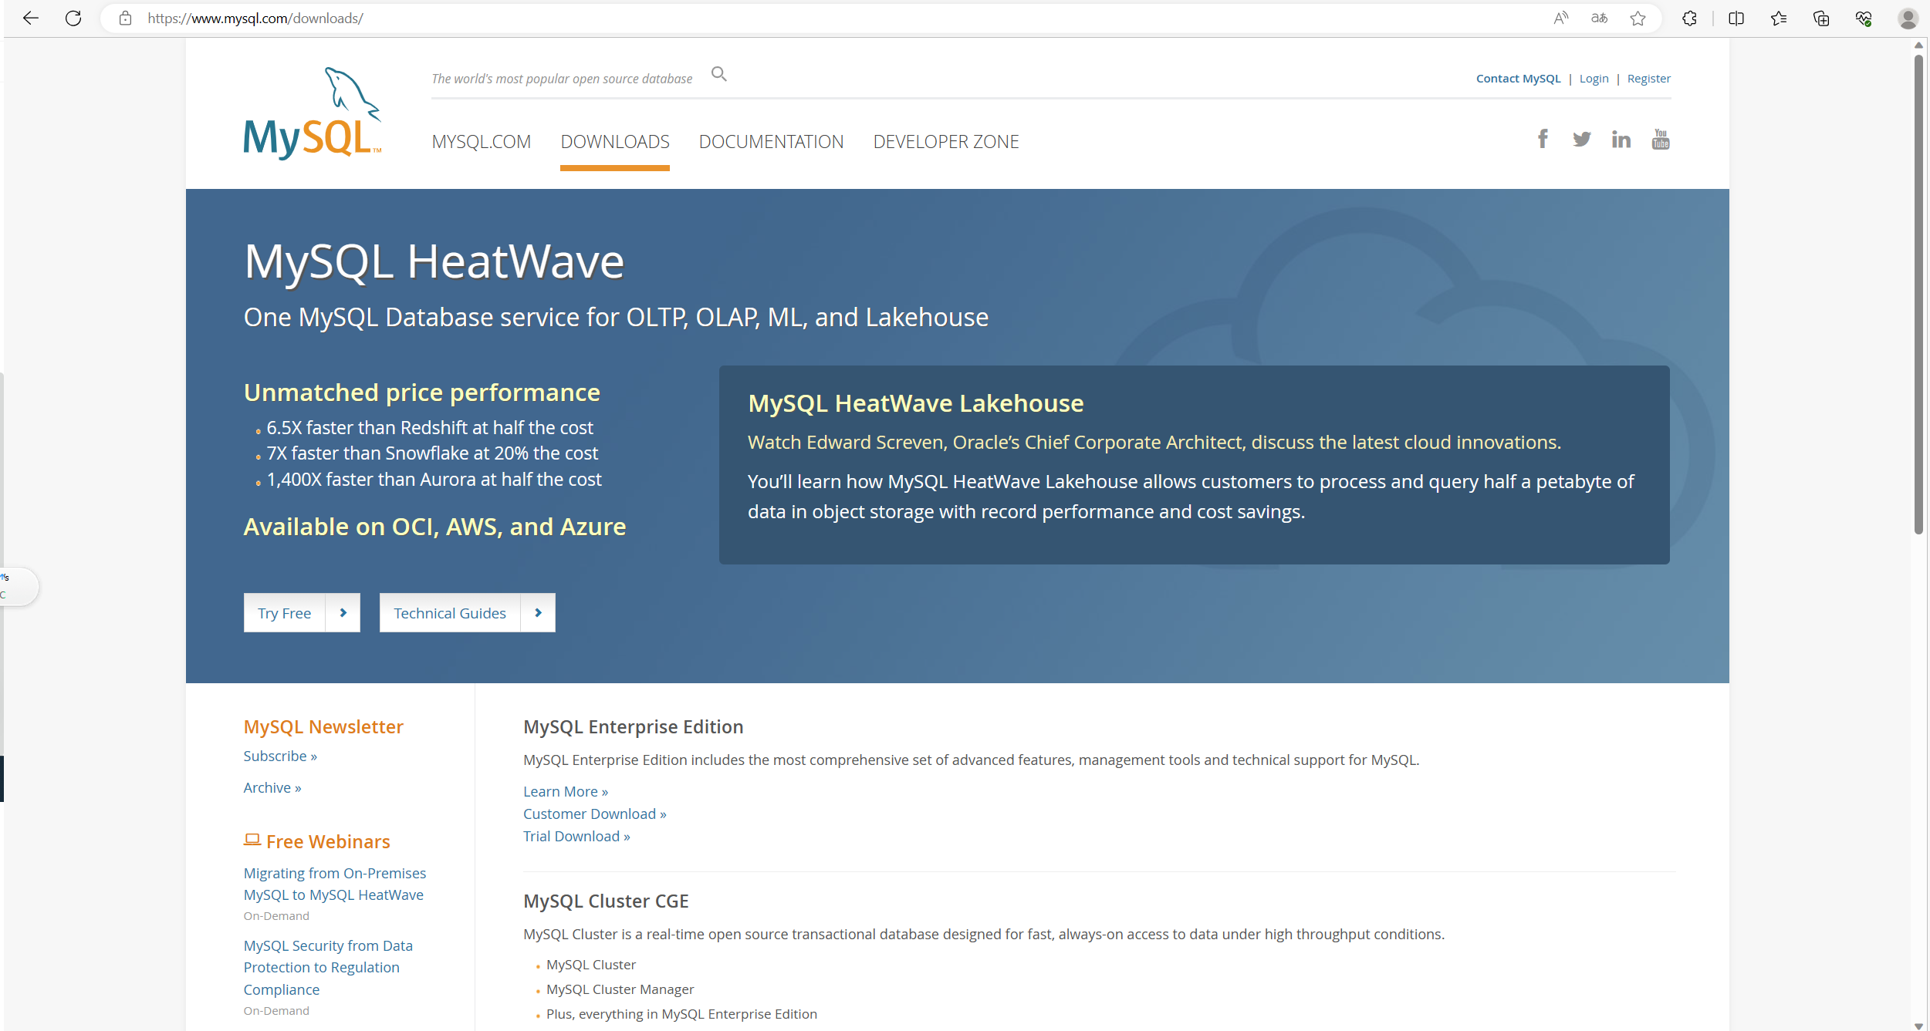
Task: Open site search magnifier icon
Action: tap(718, 74)
